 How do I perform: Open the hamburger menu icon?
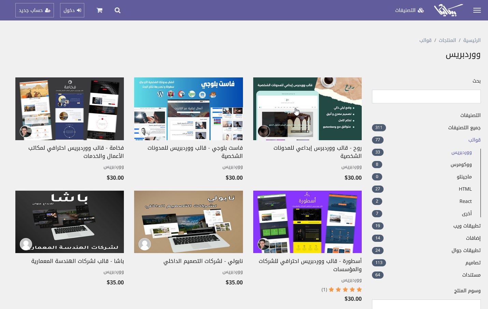pyautogui.click(x=477, y=10)
